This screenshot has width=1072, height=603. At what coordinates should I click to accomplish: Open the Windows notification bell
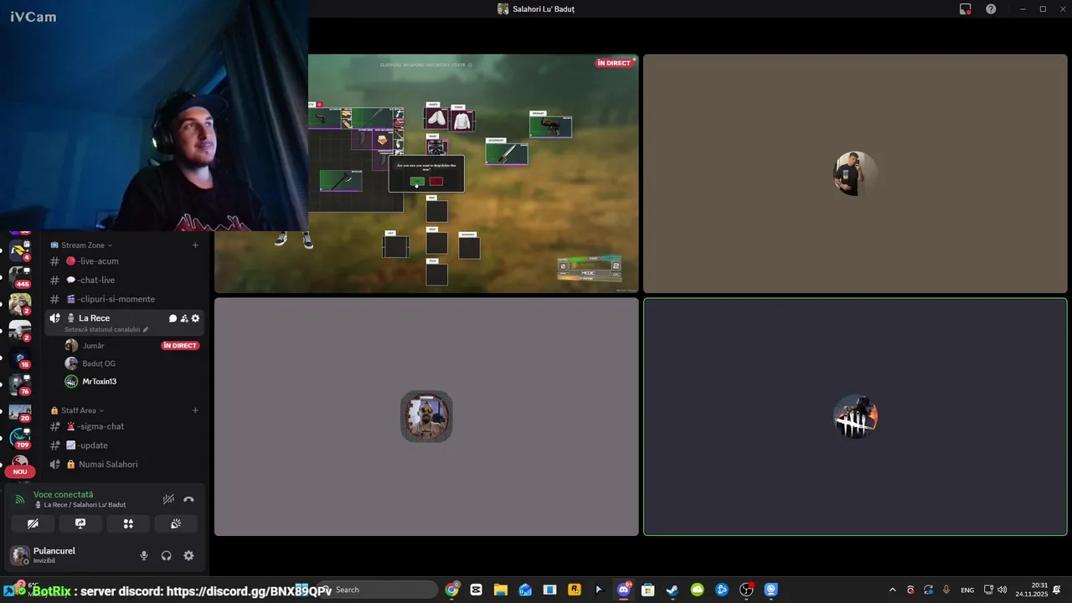1057,590
